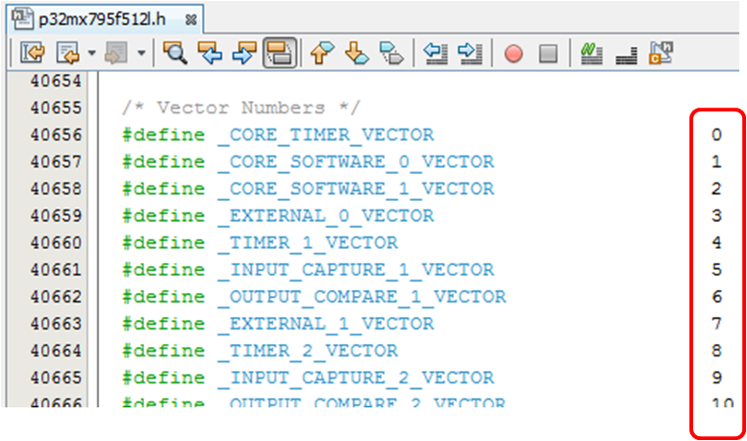The image size is (747, 441).
Task: Click line number 40663 in gutter
Action: tap(56, 324)
